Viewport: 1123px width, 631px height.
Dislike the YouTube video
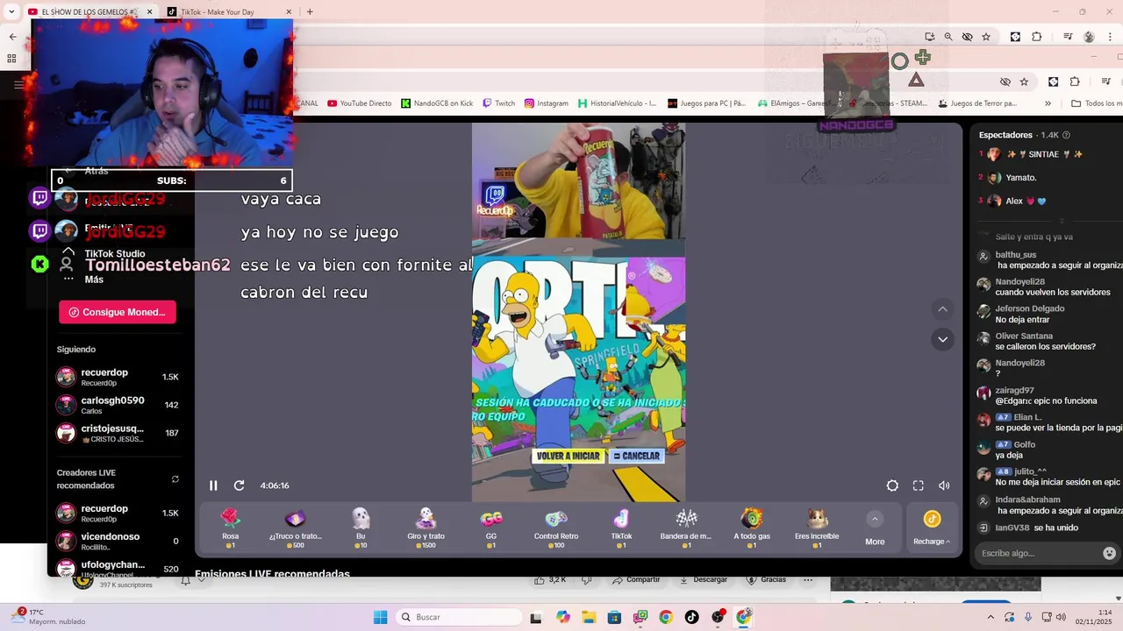click(587, 579)
